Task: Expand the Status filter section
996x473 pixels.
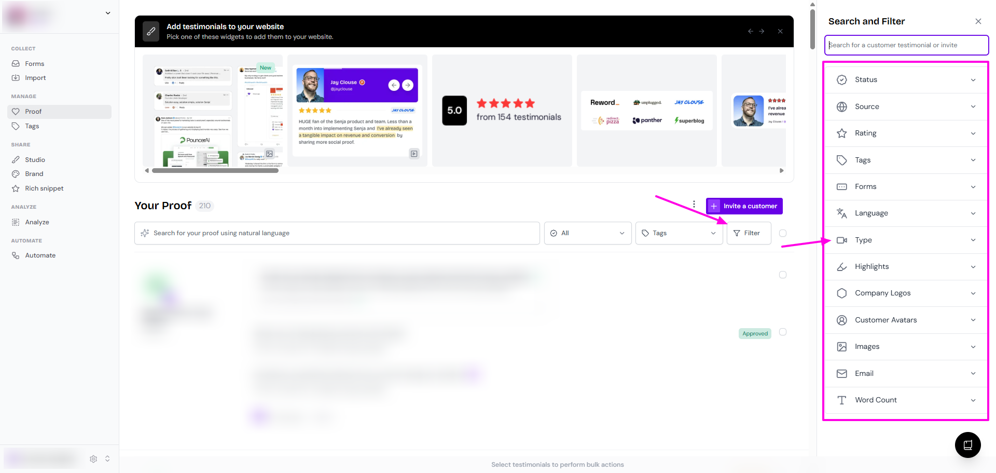Action: pos(906,80)
